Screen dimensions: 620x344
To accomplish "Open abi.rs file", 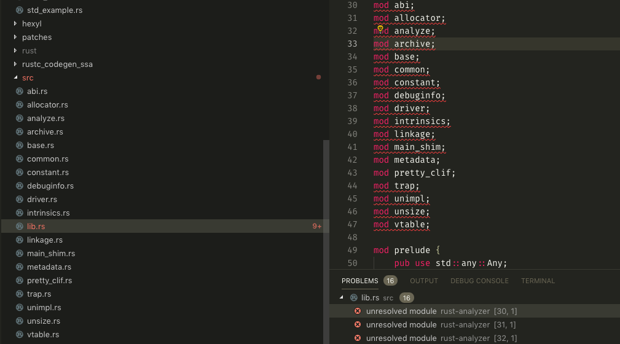I will click(x=37, y=92).
